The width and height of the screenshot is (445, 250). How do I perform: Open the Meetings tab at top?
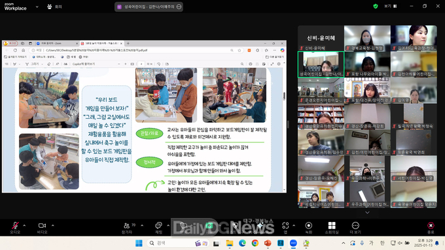point(54,7)
